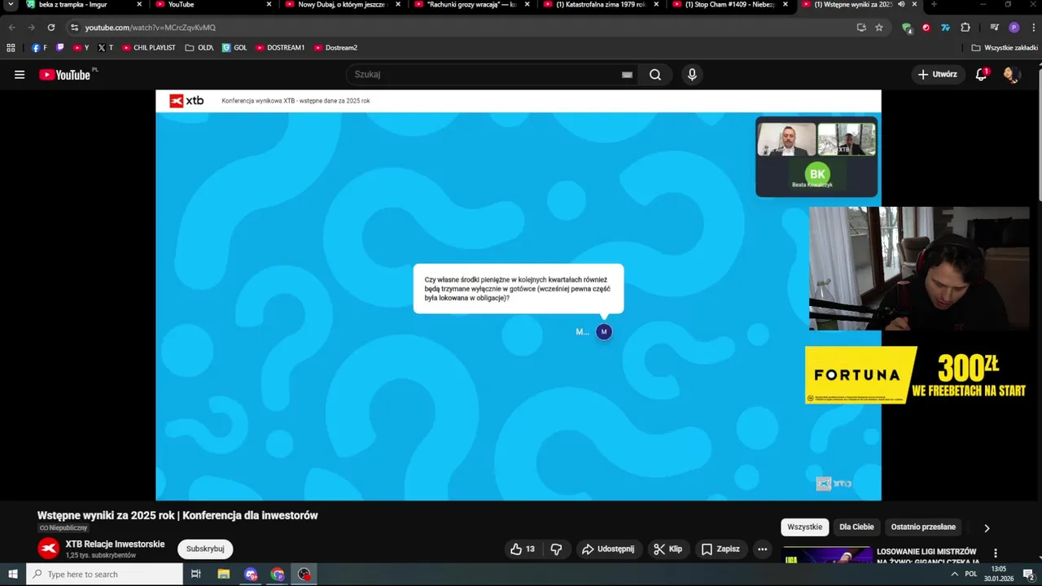1042x586 pixels.
Task: Open the POL keyboard language switcher
Action: (x=971, y=574)
